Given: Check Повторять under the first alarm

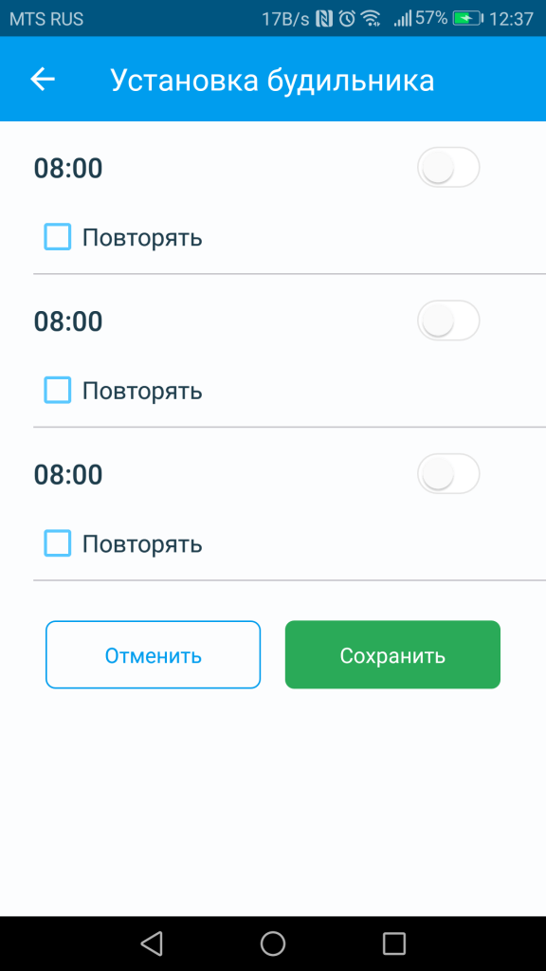Looking at the screenshot, I should (x=58, y=237).
